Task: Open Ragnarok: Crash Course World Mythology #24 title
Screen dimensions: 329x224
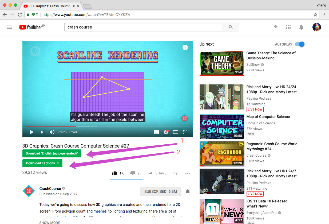Action: tap(272, 146)
